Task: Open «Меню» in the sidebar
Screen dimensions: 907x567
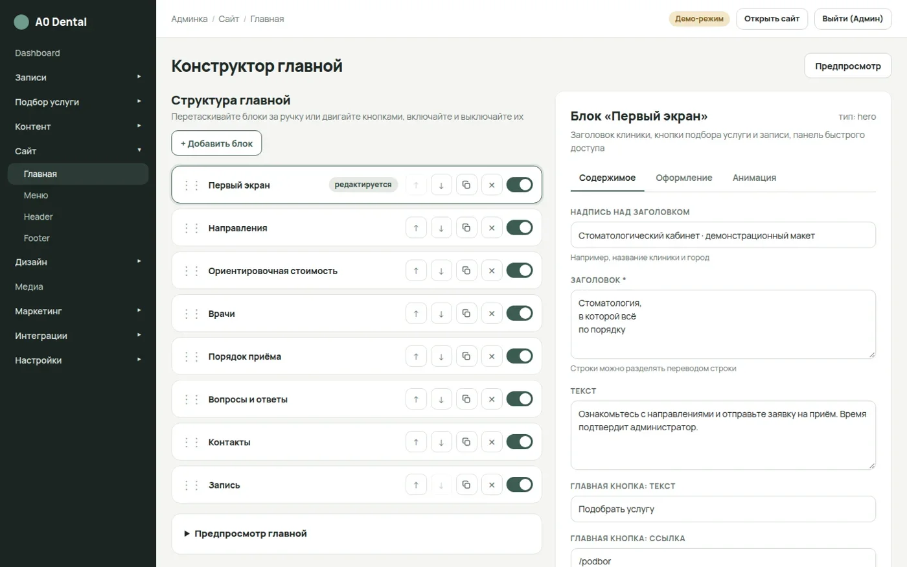Action: tap(78, 195)
